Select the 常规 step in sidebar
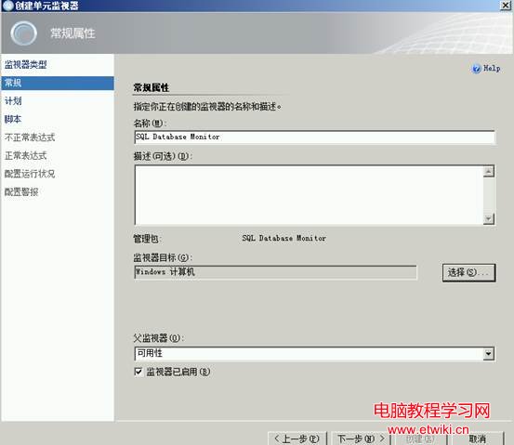This screenshot has width=514, height=445. (58, 83)
